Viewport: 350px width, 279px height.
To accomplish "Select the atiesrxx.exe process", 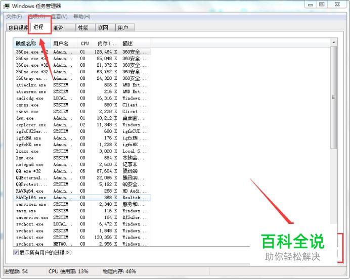I will (82, 91).
